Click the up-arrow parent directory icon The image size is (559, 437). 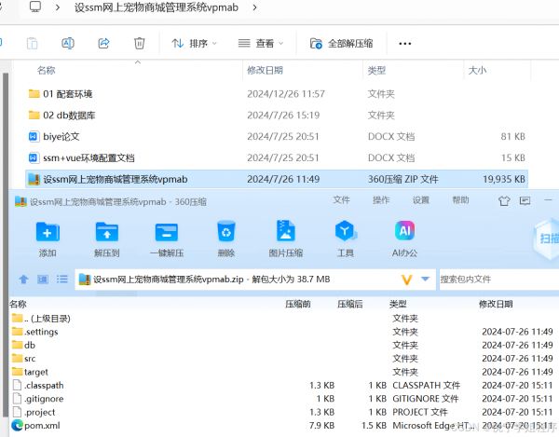[x=23, y=280]
